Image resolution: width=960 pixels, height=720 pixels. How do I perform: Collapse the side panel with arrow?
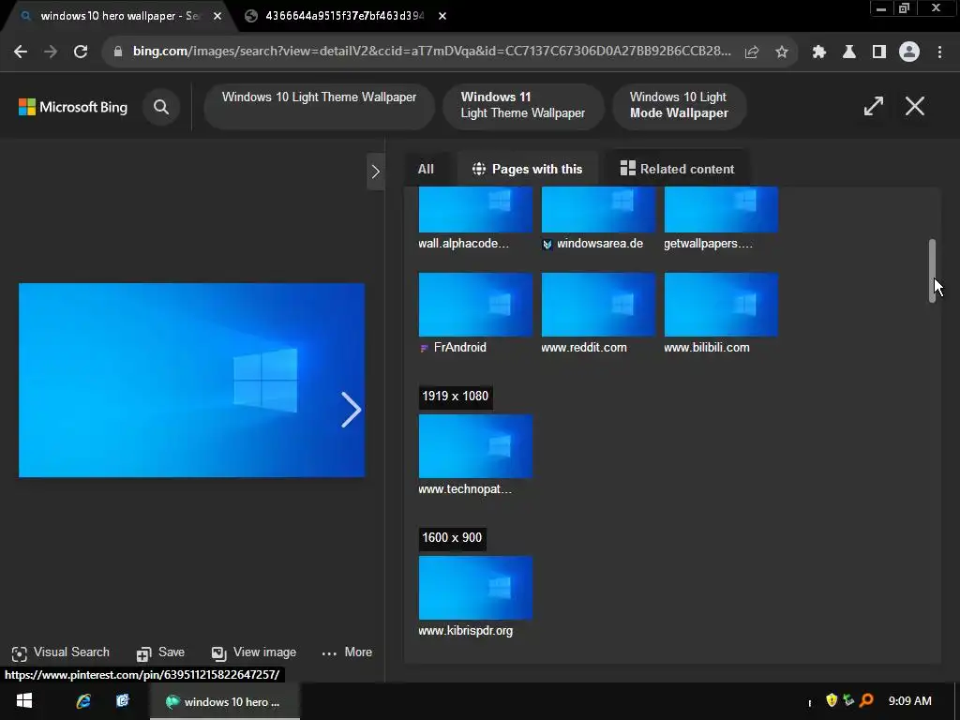[x=375, y=172]
